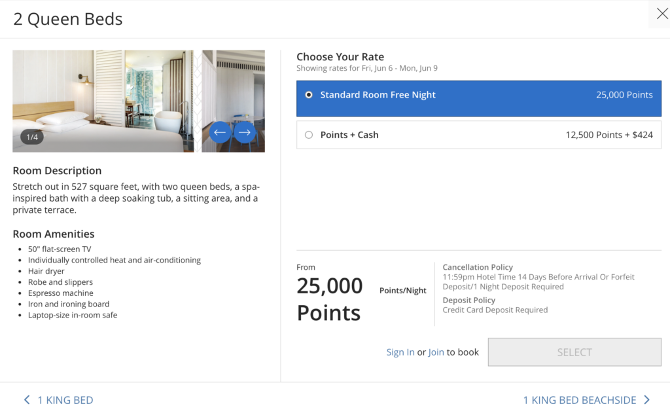Click the 1/4 photo counter badge
The height and width of the screenshot is (419, 670).
point(32,137)
